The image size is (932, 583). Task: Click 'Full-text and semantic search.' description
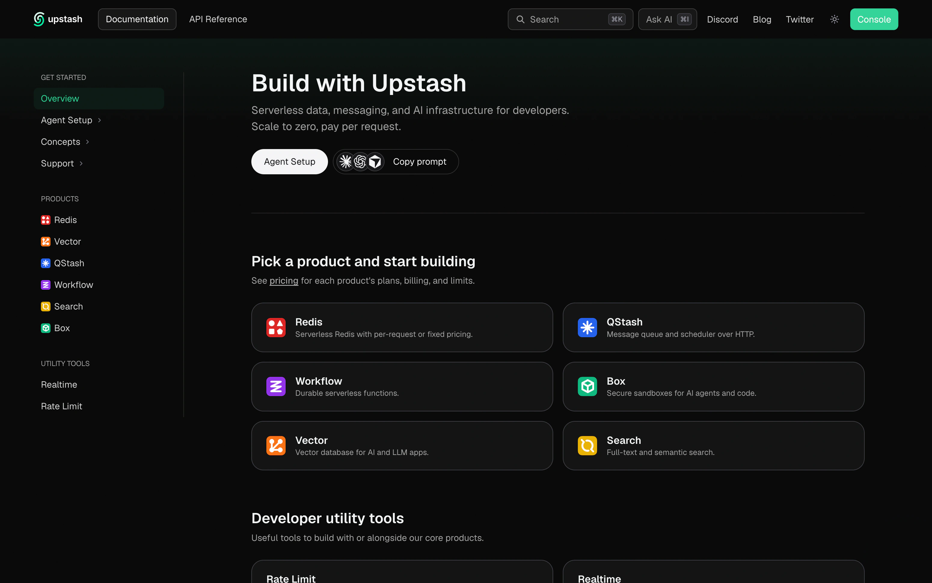(661, 452)
